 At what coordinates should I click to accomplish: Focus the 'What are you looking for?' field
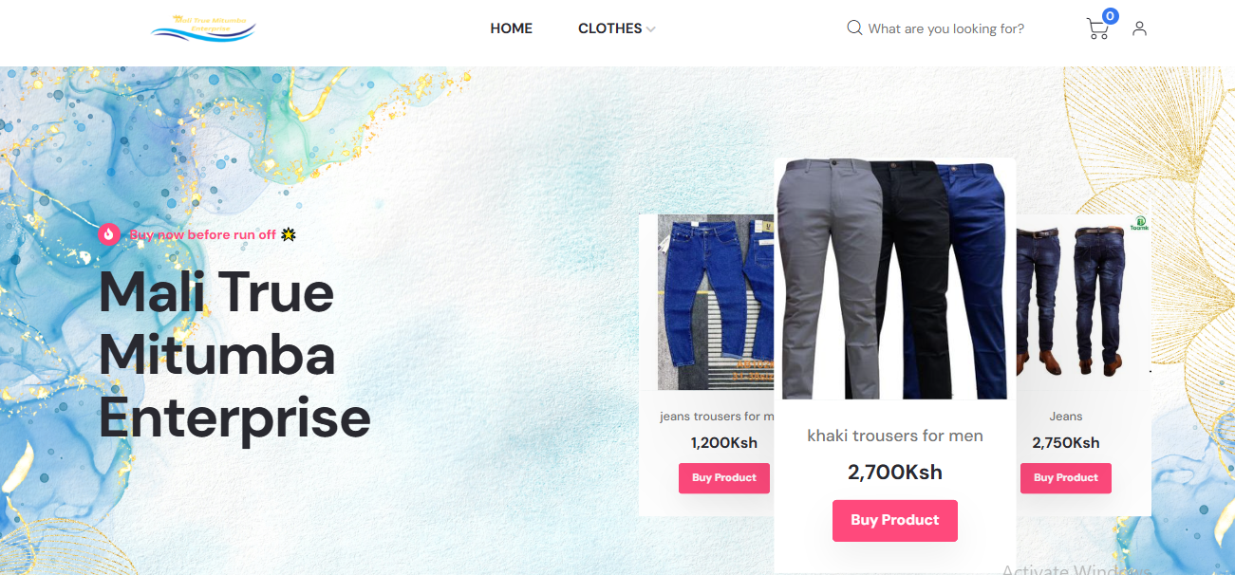tap(946, 28)
